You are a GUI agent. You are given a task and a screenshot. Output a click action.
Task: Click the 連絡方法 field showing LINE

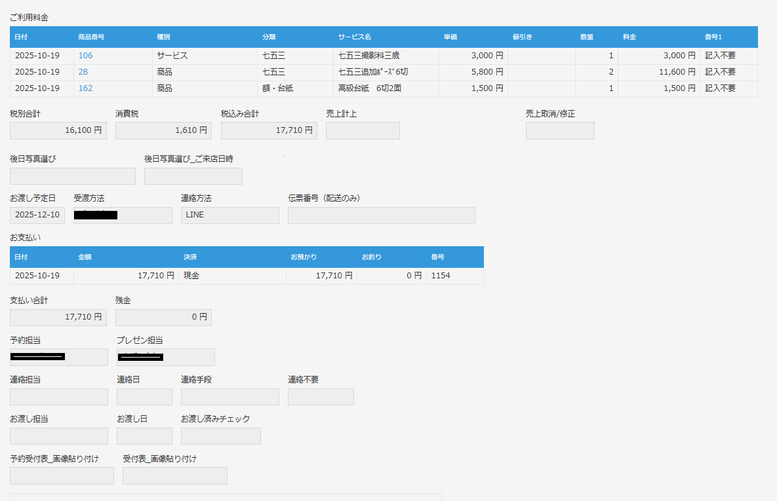pyautogui.click(x=230, y=215)
